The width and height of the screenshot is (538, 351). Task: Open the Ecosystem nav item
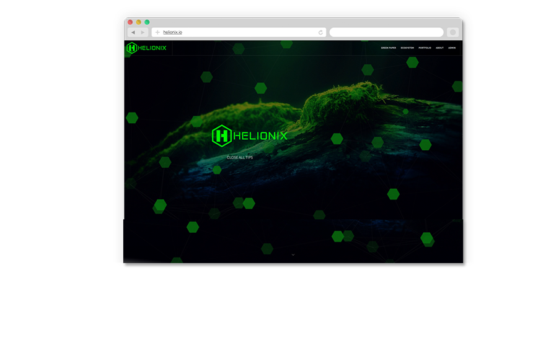[x=407, y=48]
